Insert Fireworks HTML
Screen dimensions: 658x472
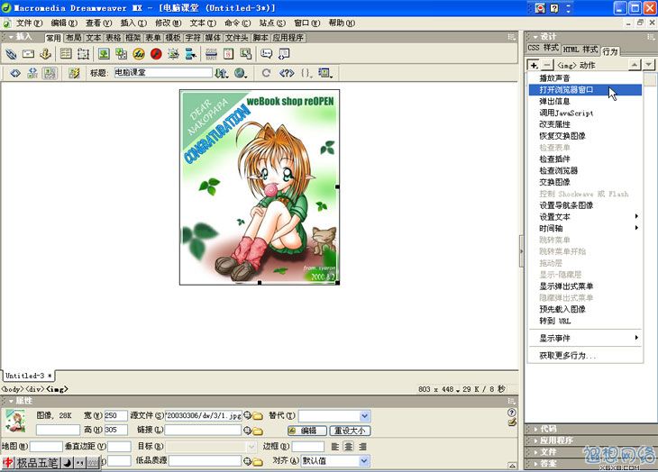pos(139,54)
